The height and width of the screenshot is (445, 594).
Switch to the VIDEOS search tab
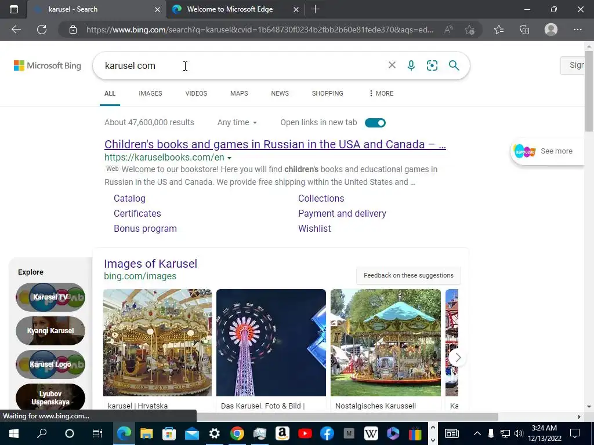click(x=196, y=93)
